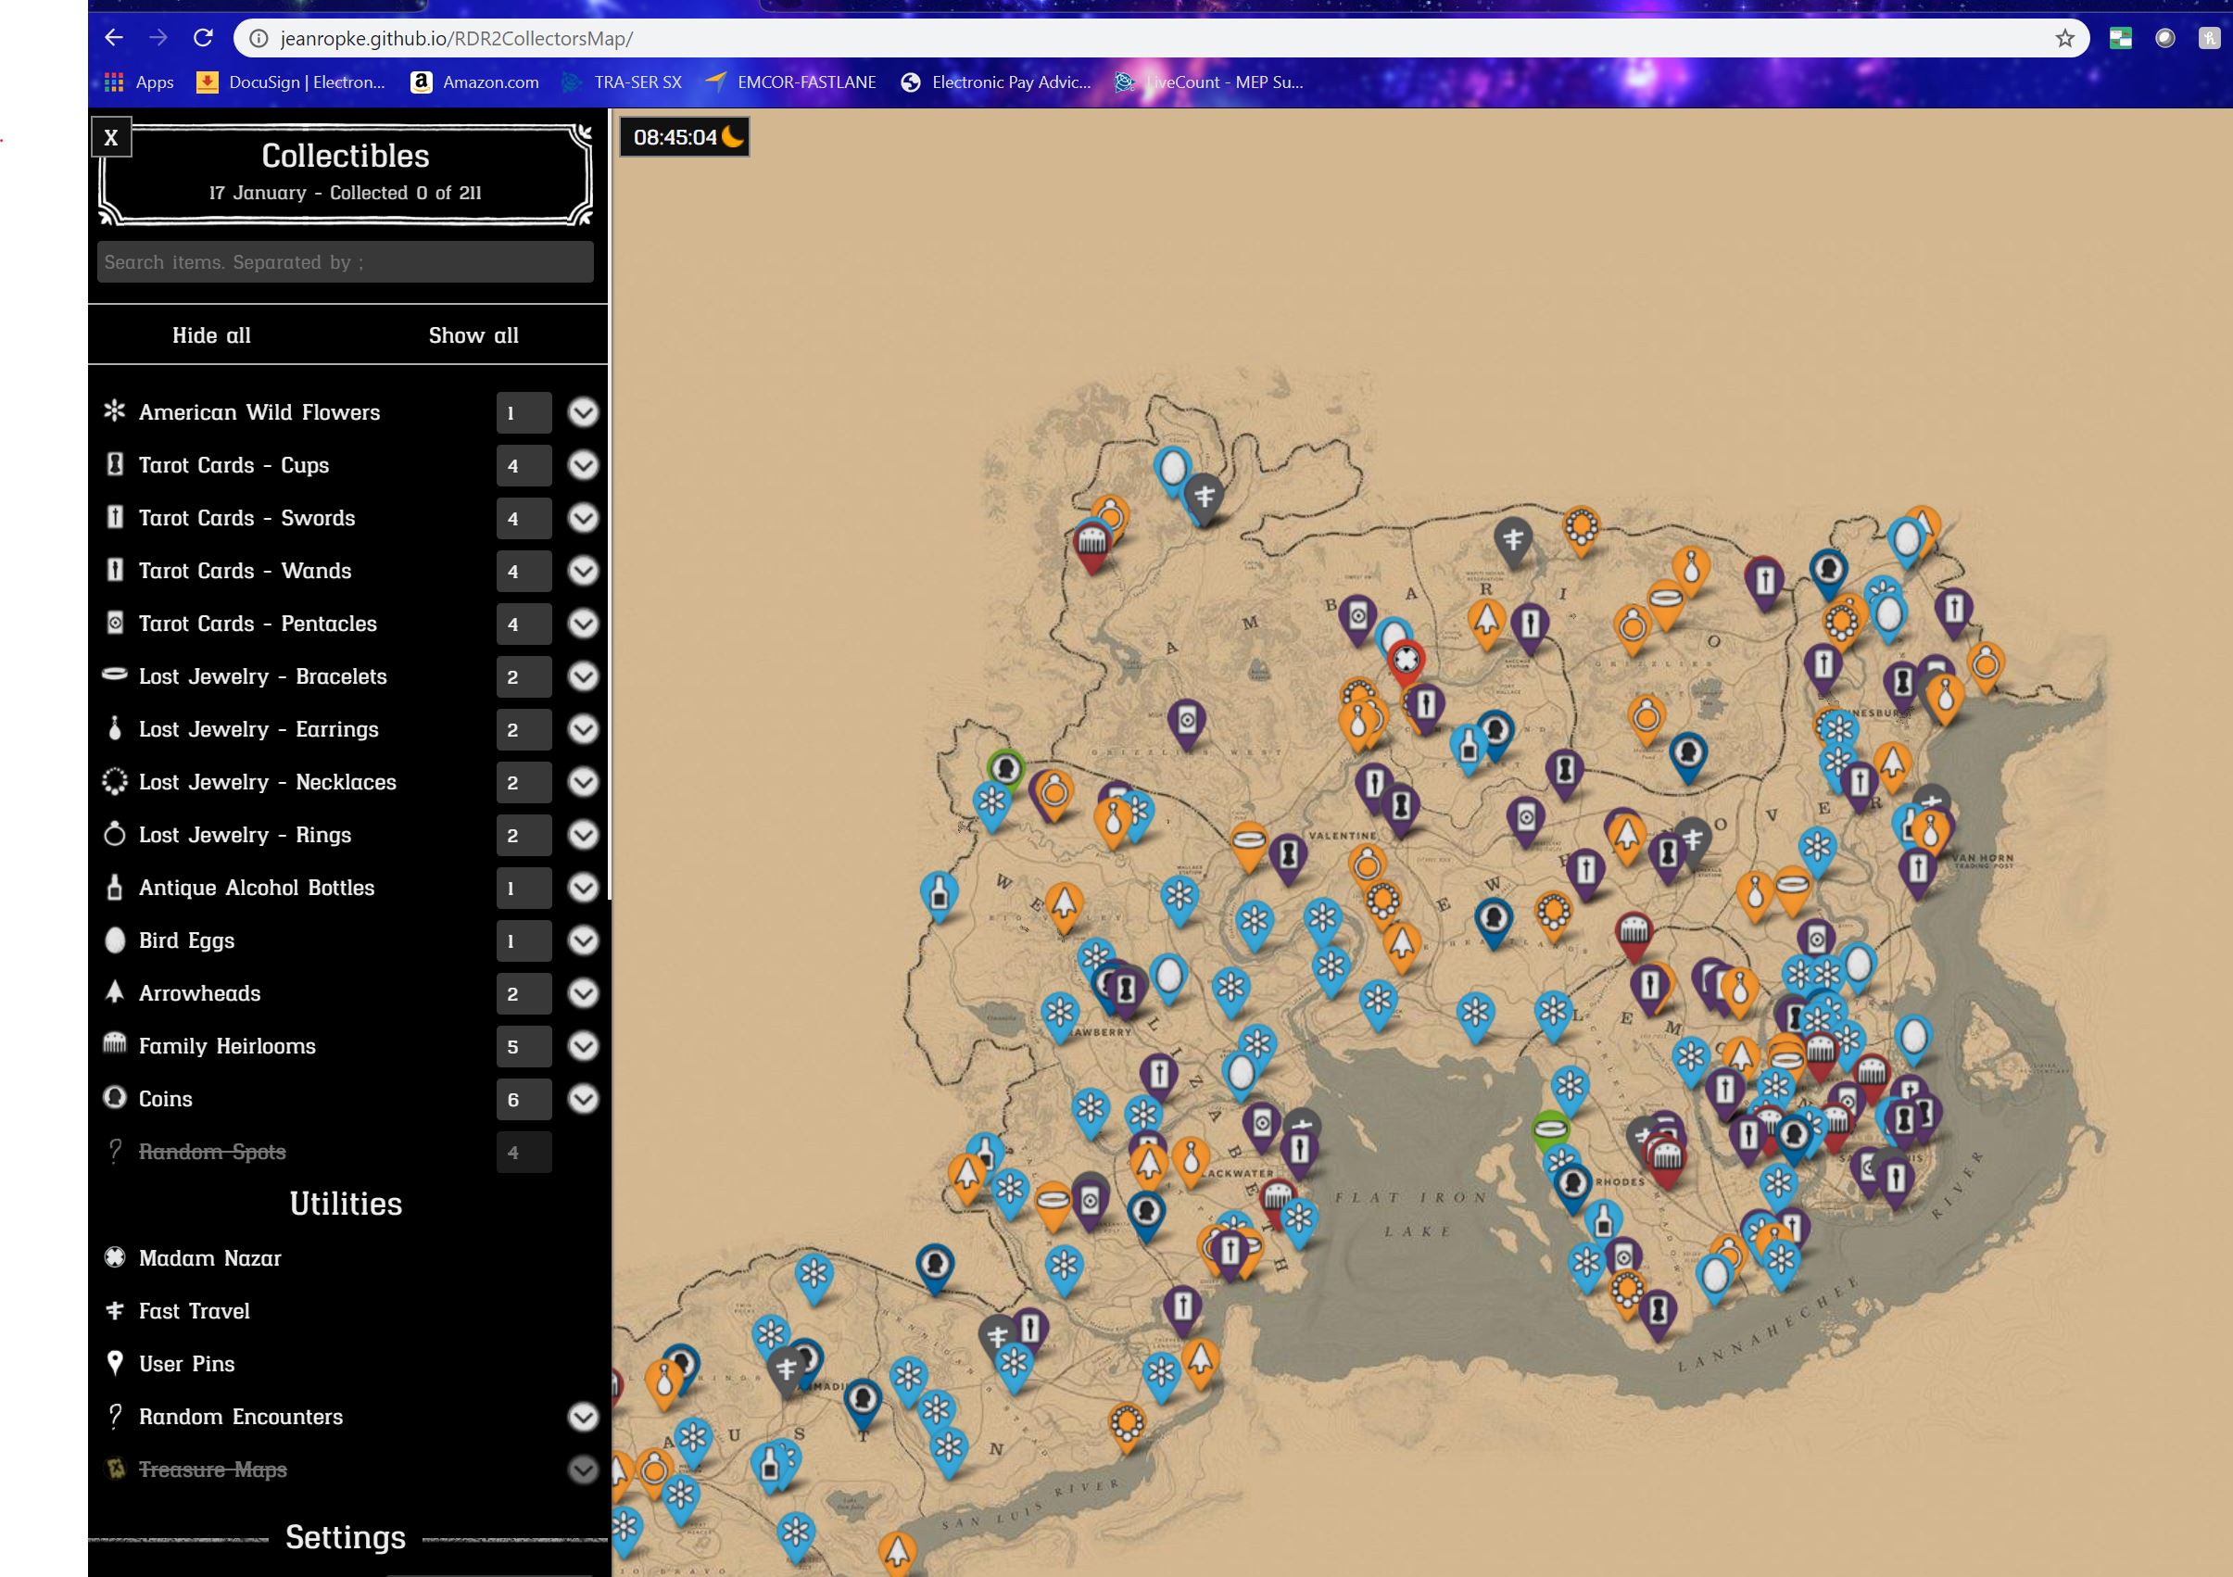Expand the Tarot Cards - Swords dropdown
The height and width of the screenshot is (1577, 2233).
coord(582,518)
